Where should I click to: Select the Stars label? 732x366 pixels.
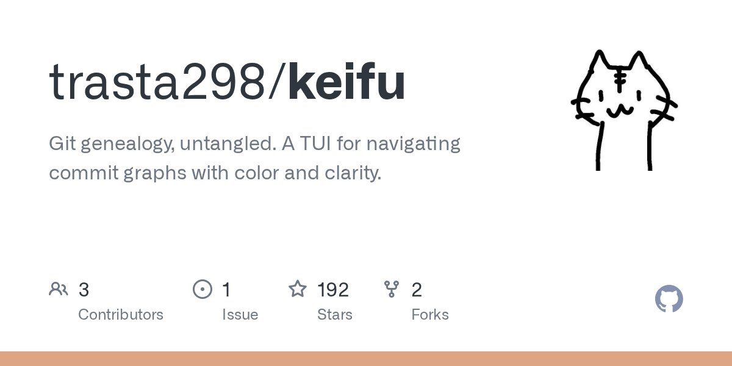335,315
